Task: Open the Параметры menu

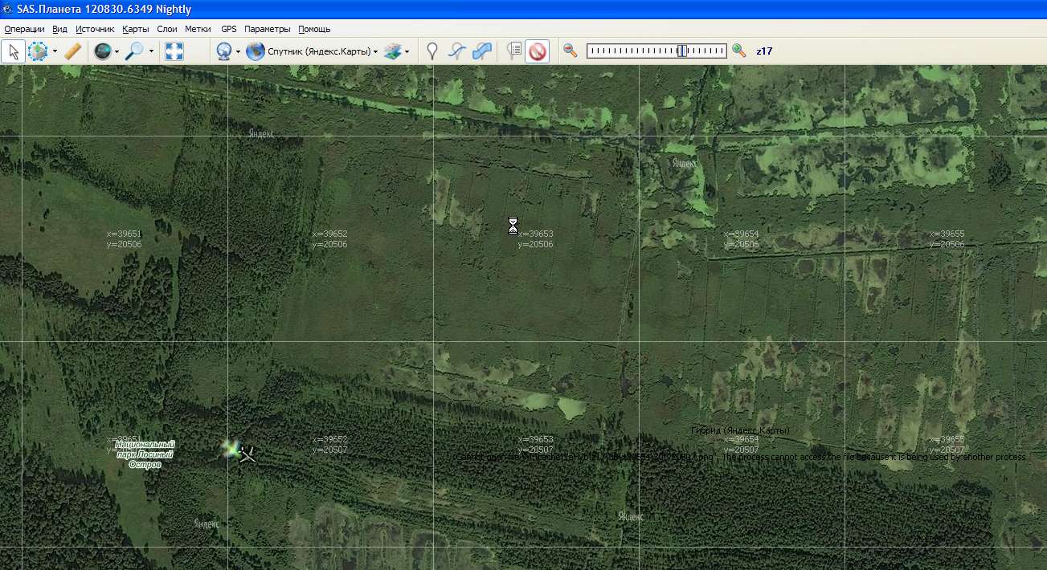Action: point(267,29)
